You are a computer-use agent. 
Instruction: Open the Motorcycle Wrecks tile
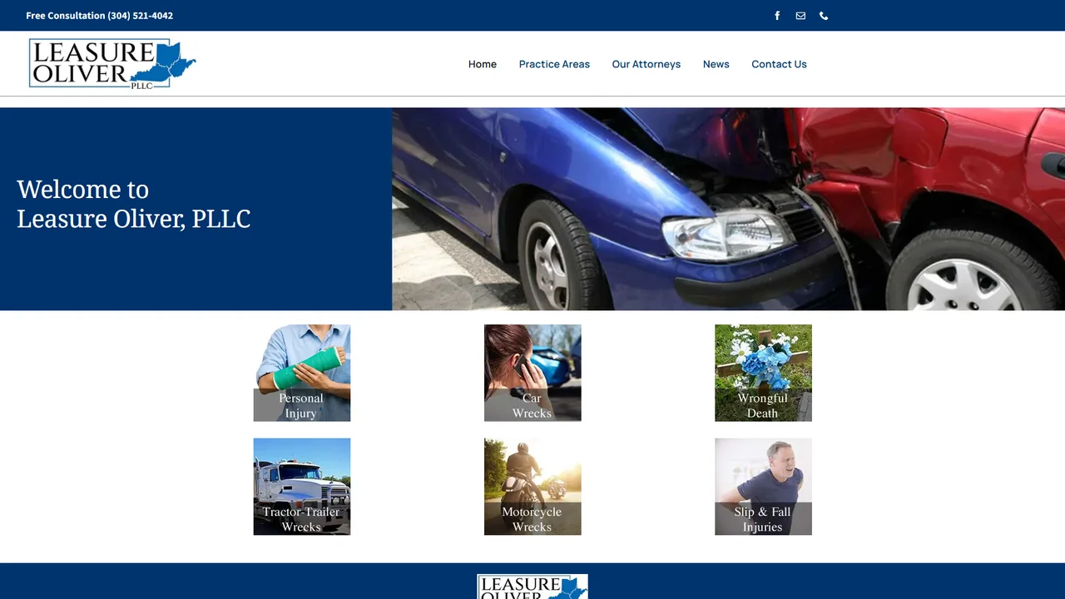pyautogui.click(x=532, y=487)
